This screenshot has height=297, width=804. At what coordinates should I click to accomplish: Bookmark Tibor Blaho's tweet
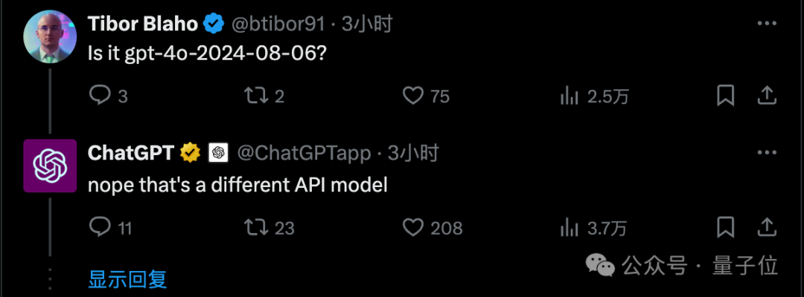point(726,95)
